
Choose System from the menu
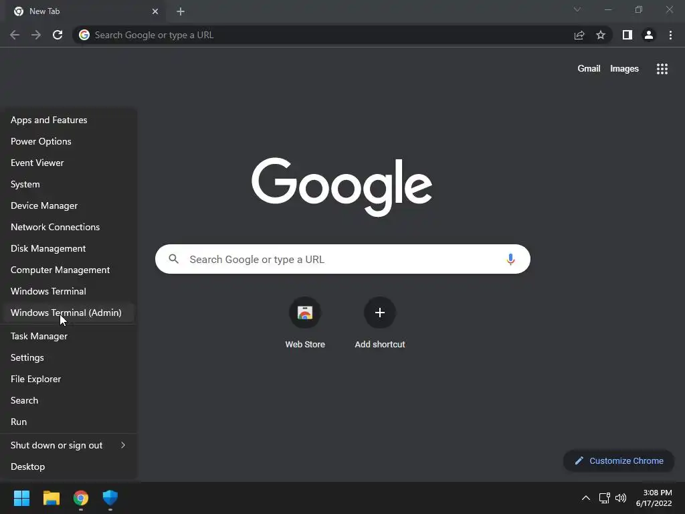pyautogui.click(x=69, y=184)
